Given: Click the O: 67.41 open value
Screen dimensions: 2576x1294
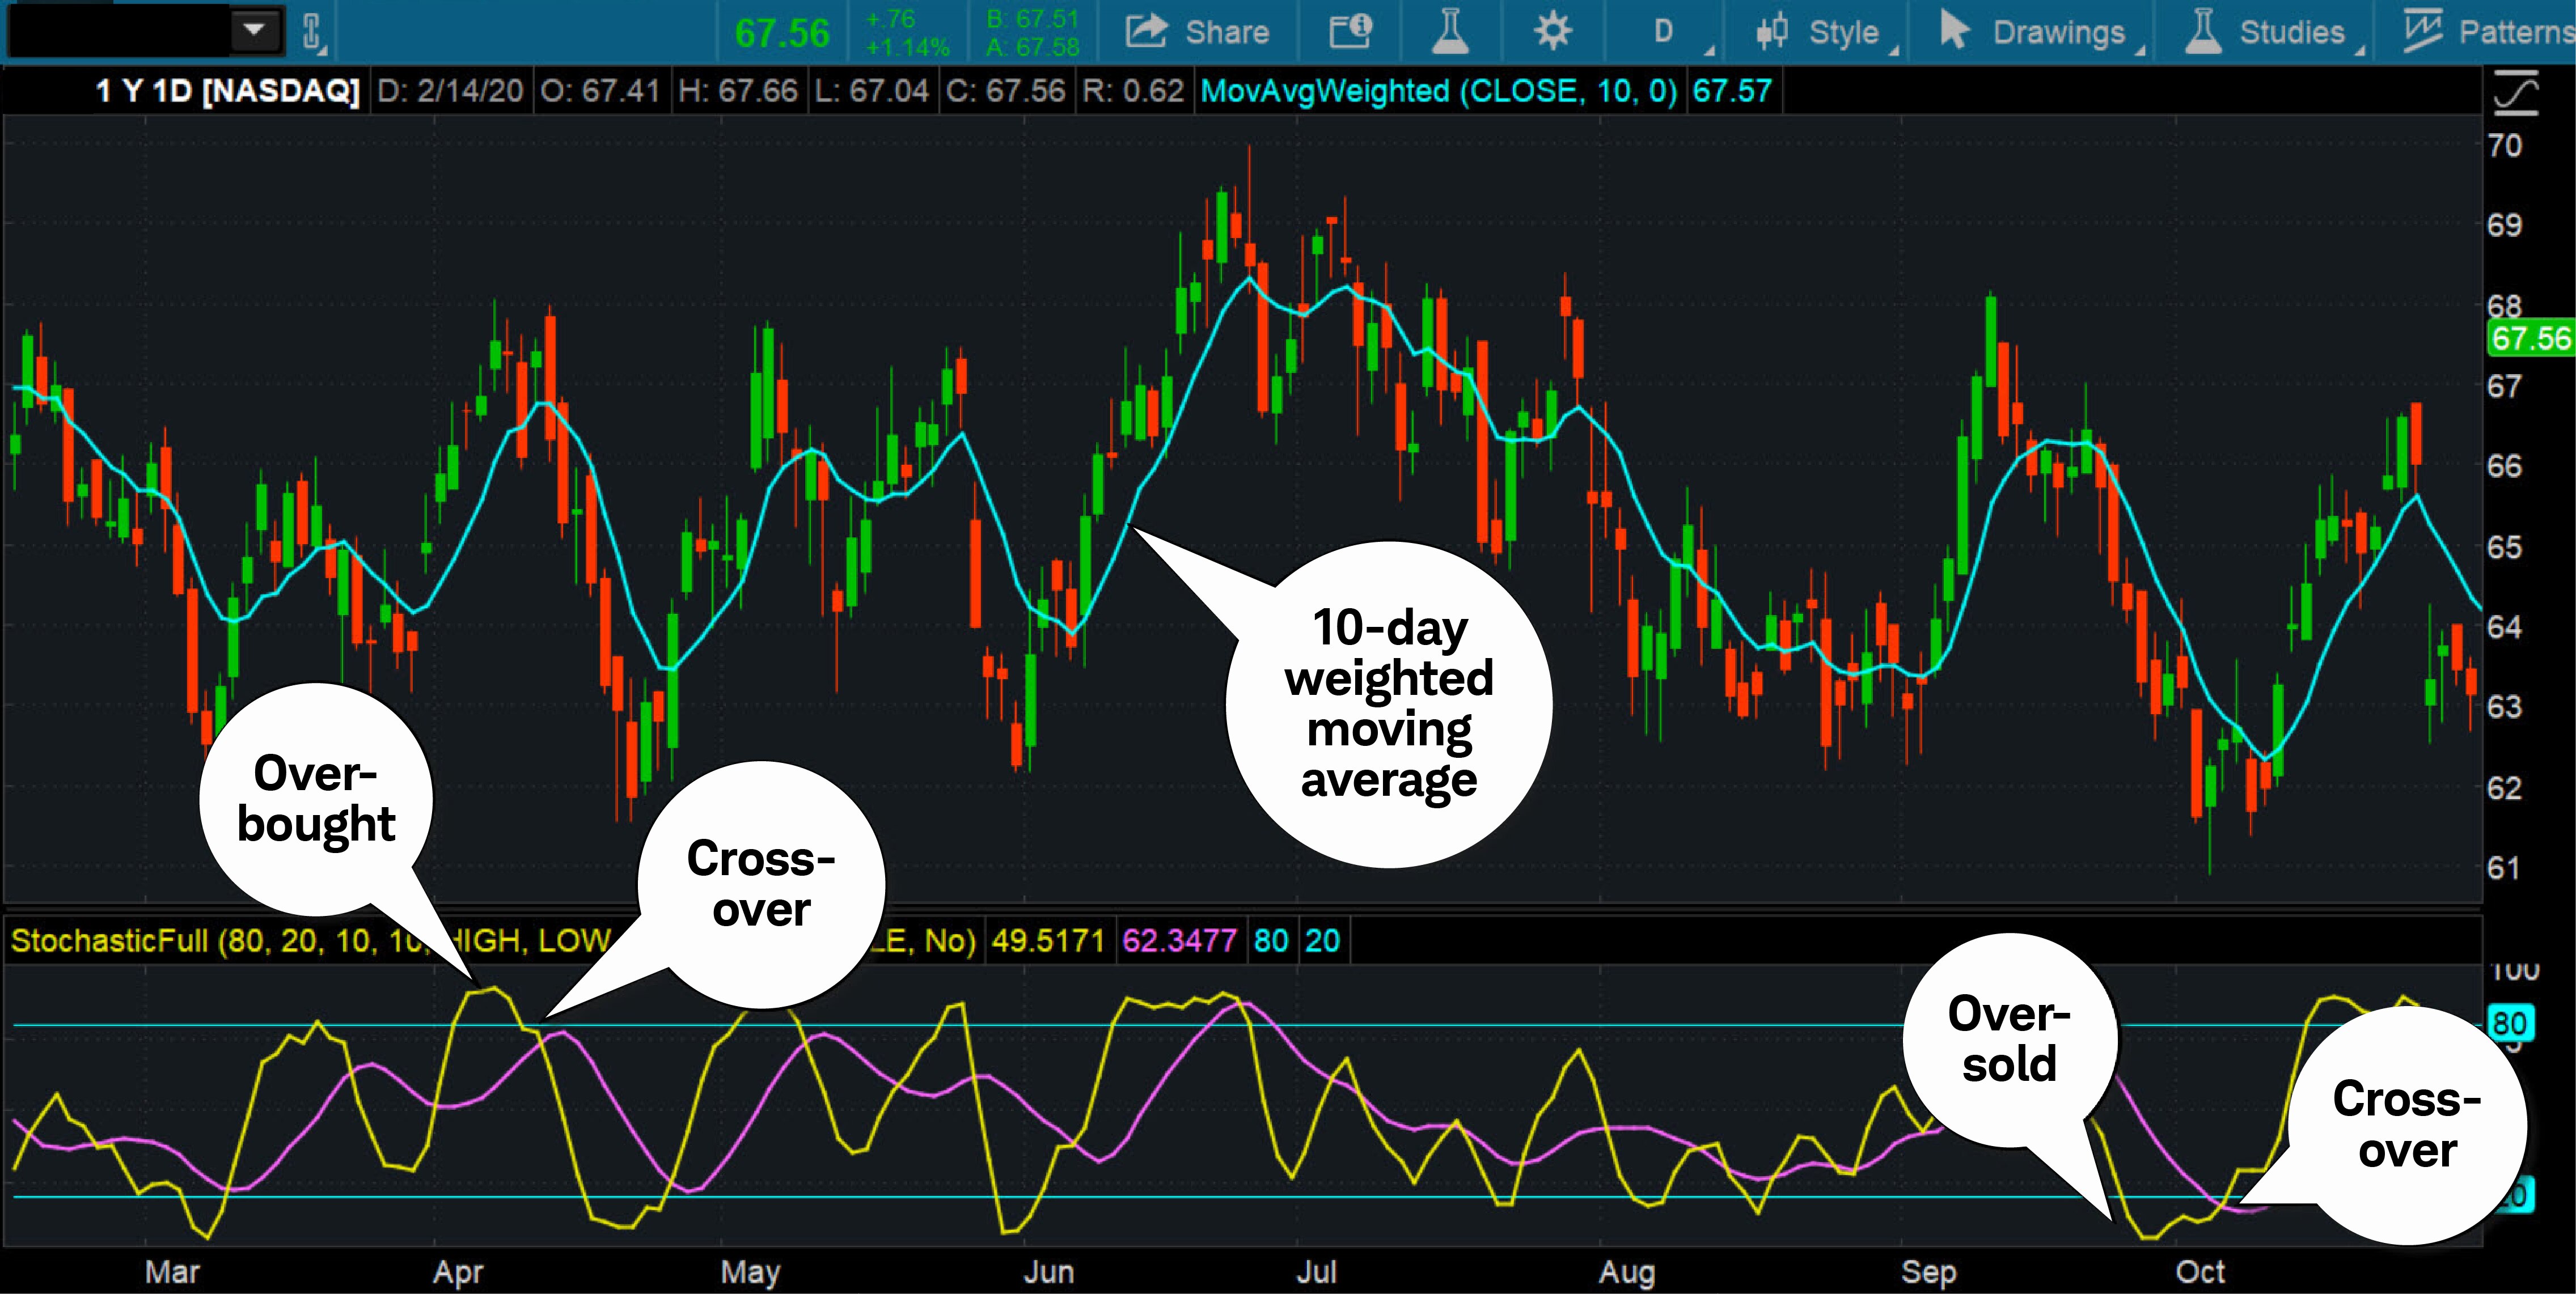Looking at the screenshot, I should point(600,91).
